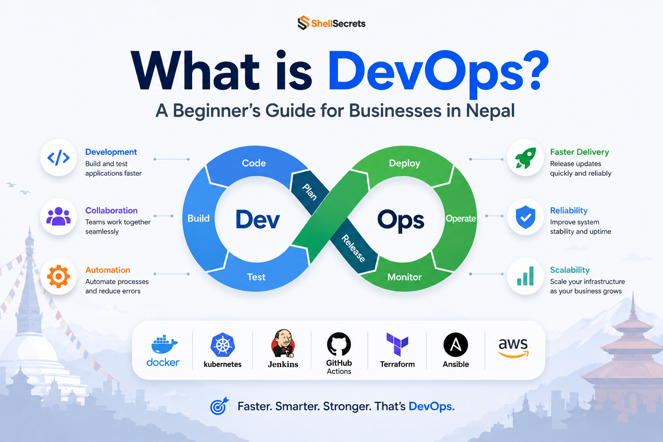Image resolution: width=663 pixels, height=442 pixels.
Task: Click the "Reliability" heading
Action: point(568,211)
